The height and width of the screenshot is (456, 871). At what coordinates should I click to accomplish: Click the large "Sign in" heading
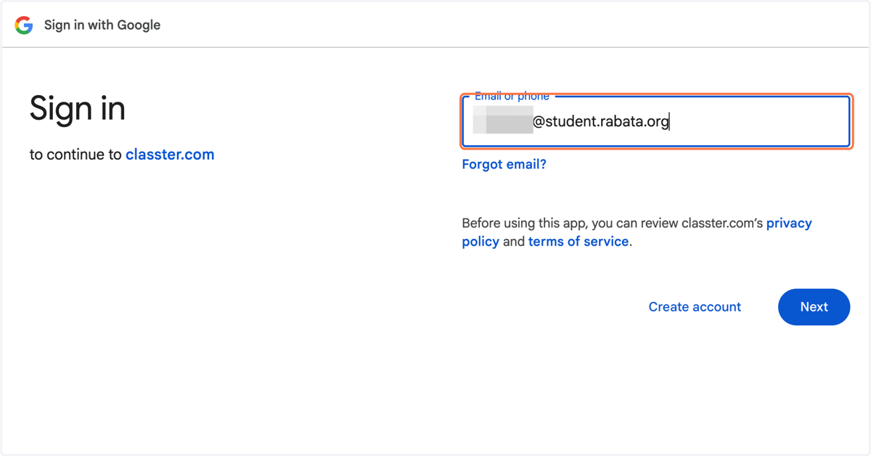tap(78, 109)
